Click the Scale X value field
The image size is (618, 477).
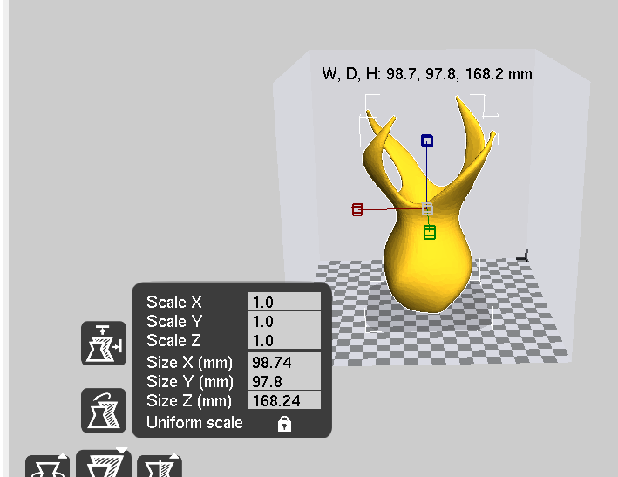(284, 302)
